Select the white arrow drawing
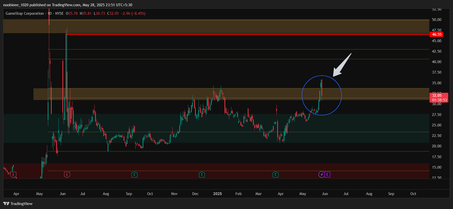The height and width of the screenshot is (209, 453). click(342, 65)
